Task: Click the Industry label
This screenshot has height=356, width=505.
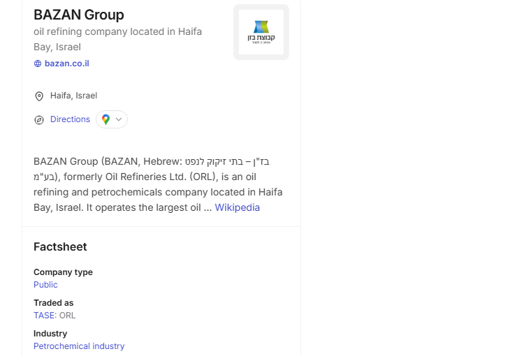Action: coord(50,334)
